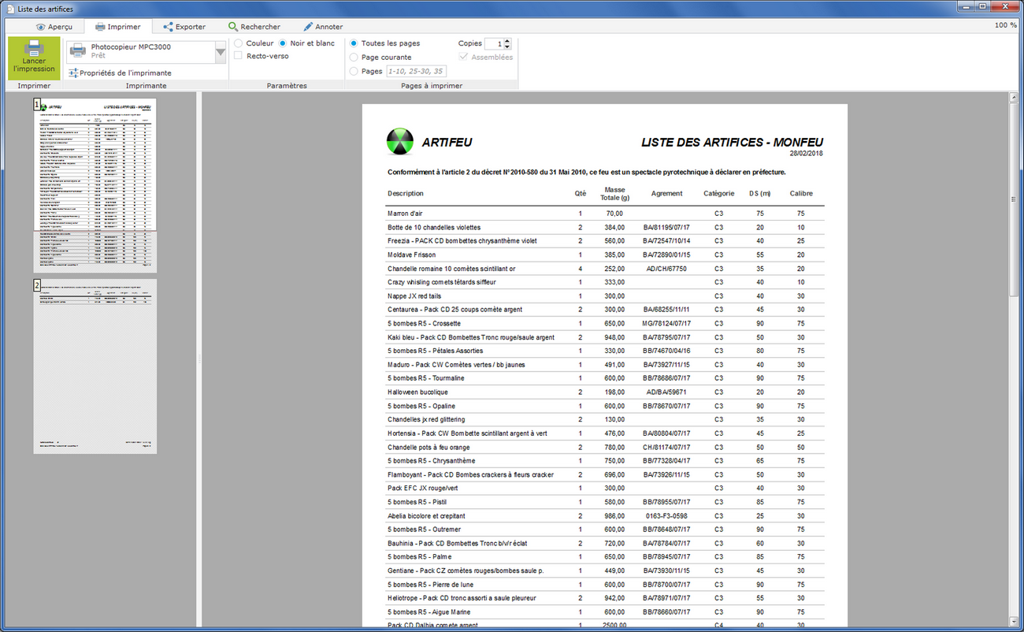Open the Aperçu tab
Screen dimensions: 1024x632
(x=54, y=26)
